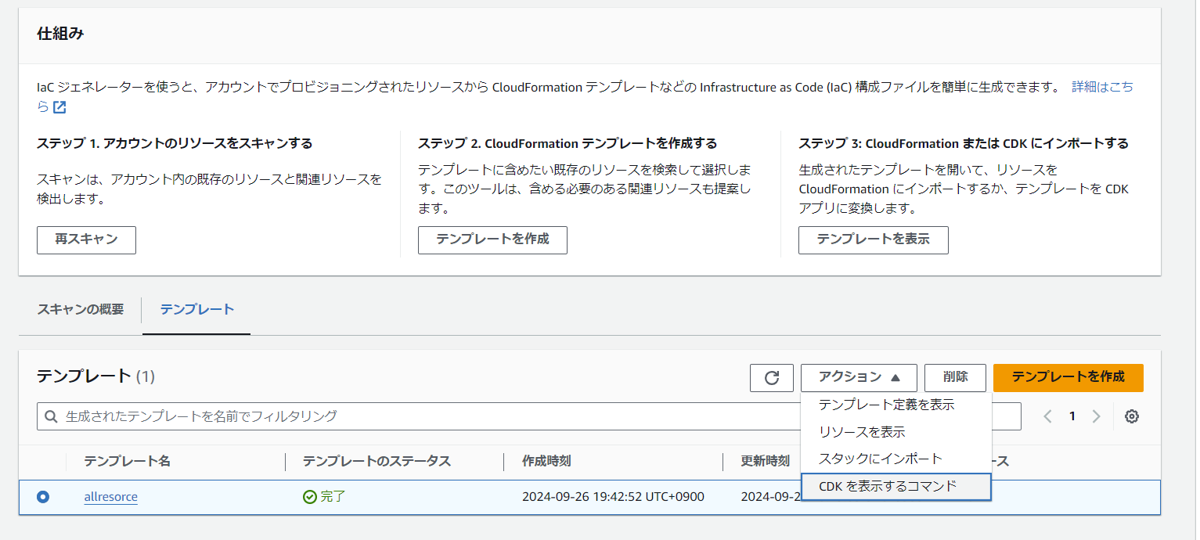This screenshot has height=540, width=1200.
Task: Open the テンプレート tab
Action: (x=196, y=310)
